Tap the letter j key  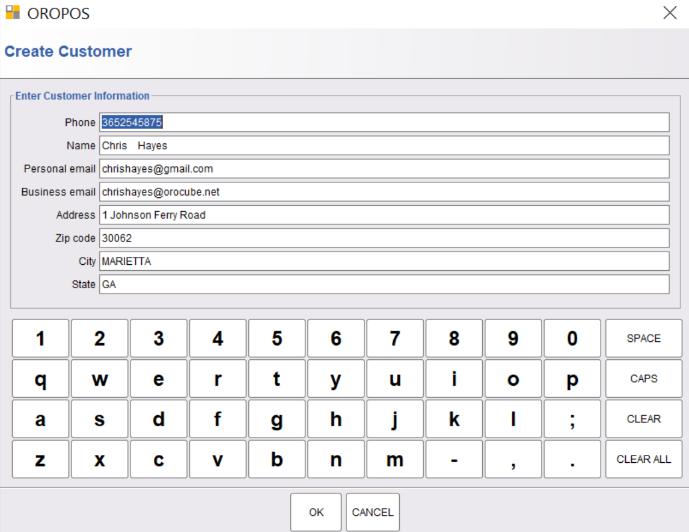click(x=395, y=419)
